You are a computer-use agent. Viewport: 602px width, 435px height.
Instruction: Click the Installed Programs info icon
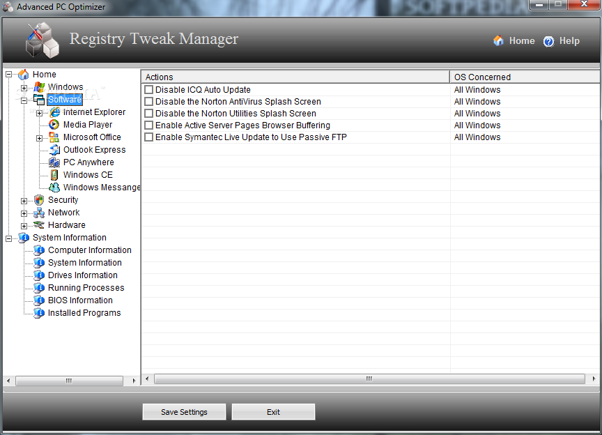(39, 313)
